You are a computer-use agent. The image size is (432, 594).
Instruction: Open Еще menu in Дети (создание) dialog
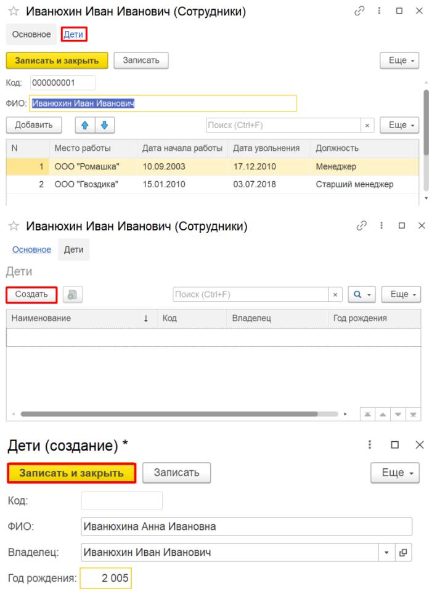point(395,473)
